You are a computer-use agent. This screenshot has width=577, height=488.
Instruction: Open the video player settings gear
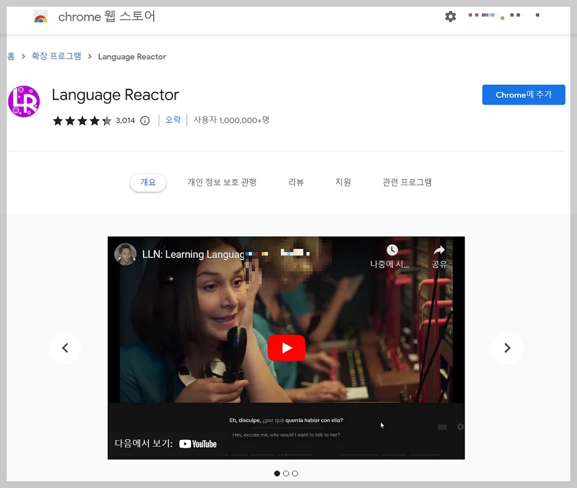(x=460, y=427)
